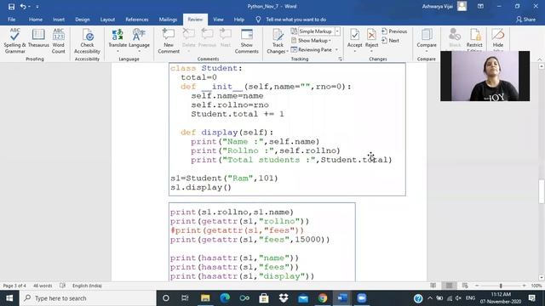545x306 pixels.
Task: Switch to the Design tab
Action: (83, 20)
